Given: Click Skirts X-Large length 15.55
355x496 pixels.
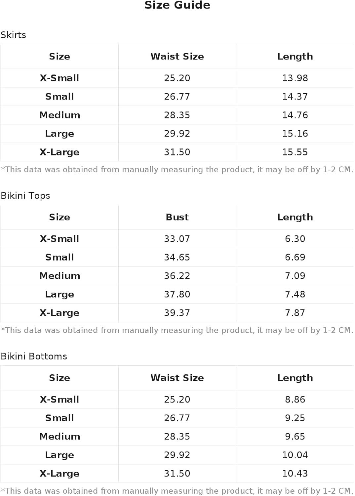Looking at the screenshot, I should pos(295,152).
